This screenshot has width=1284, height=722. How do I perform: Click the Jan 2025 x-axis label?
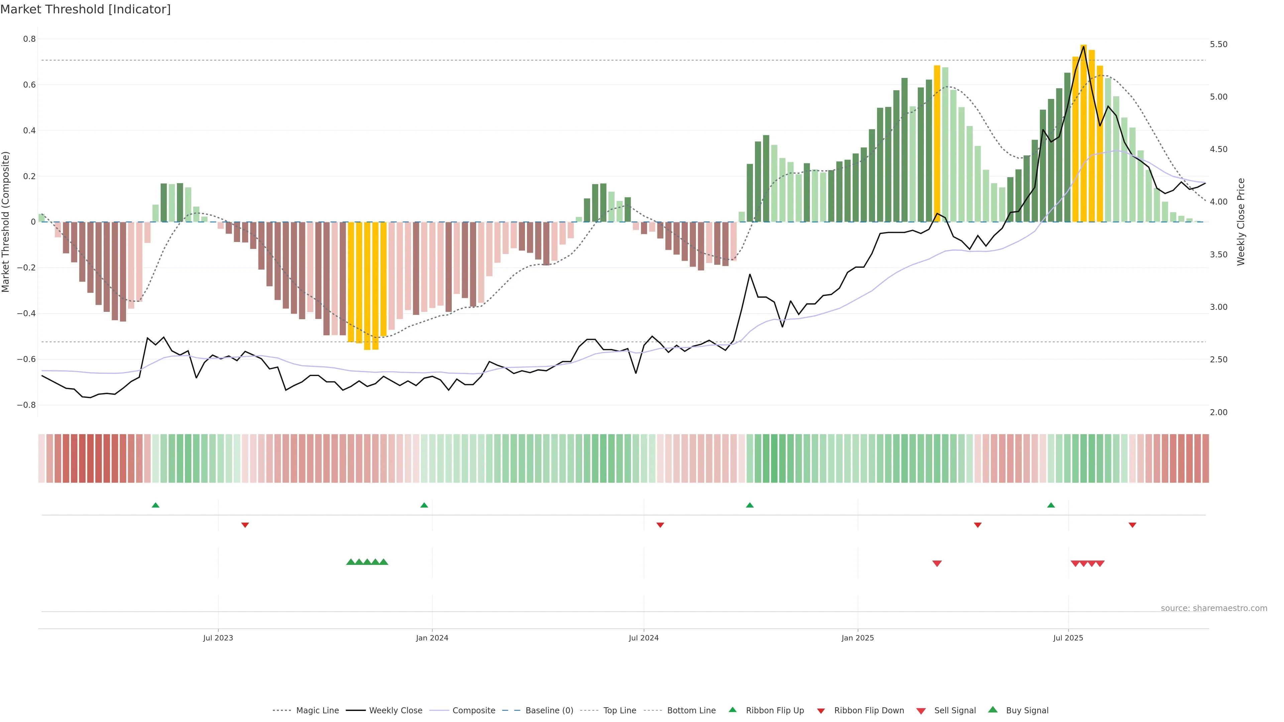pos(857,638)
